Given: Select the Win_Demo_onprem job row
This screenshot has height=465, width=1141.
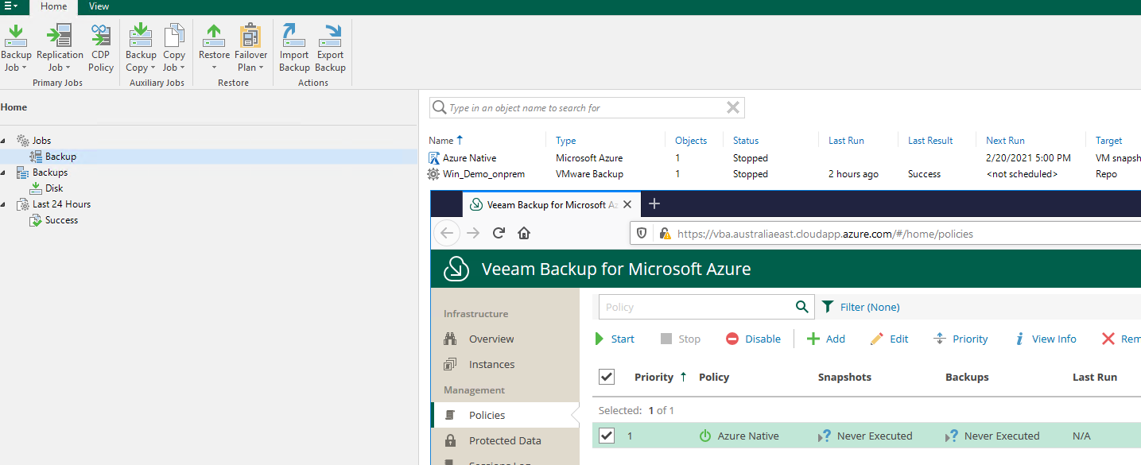Looking at the screenshot, I should 483,174.
